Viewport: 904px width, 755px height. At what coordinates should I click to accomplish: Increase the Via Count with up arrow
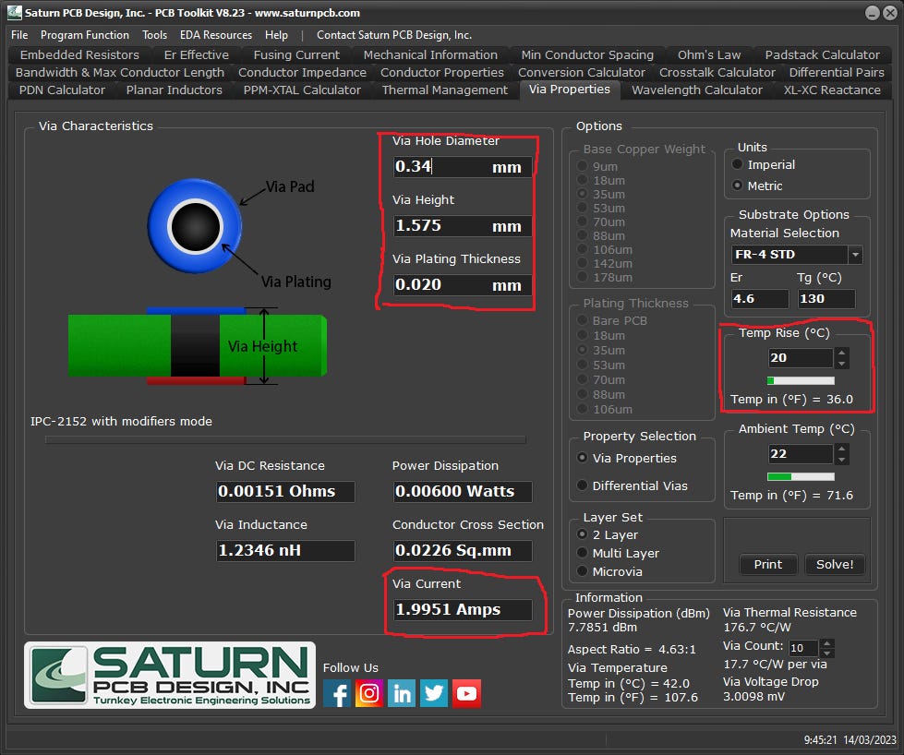pyautogui.click(x=826, y=643)
